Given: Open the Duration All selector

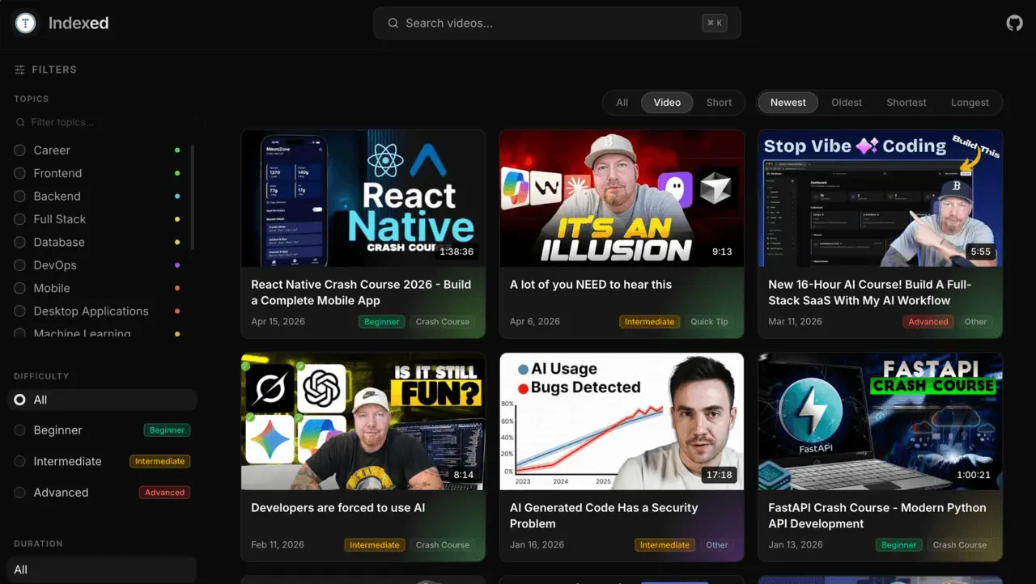Looking at the screenshot, I should (x=101, y=569).
